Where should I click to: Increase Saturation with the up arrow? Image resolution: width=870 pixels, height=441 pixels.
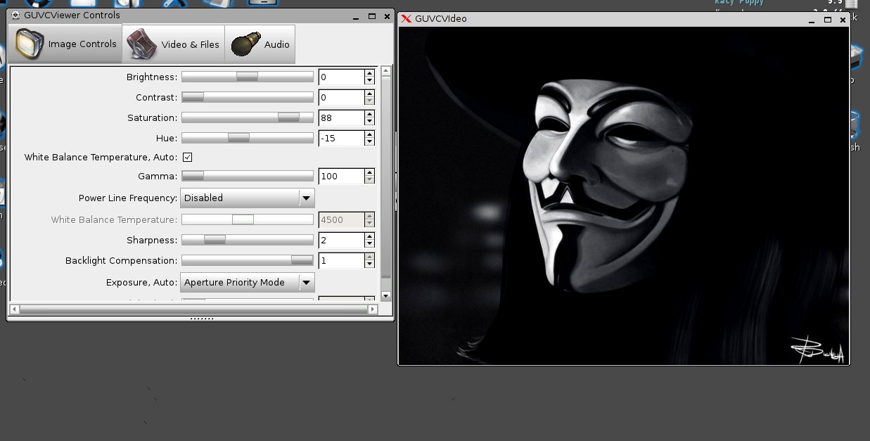[x=369, y=114]
